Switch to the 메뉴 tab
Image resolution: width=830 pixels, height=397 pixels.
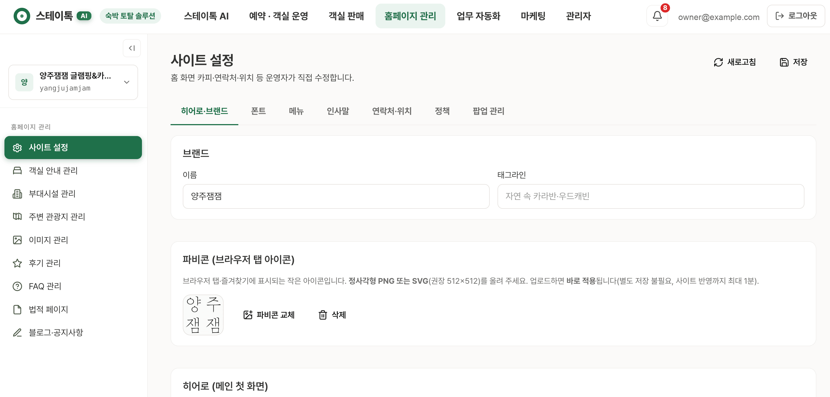pyautogui.click(x=296, y=111)
